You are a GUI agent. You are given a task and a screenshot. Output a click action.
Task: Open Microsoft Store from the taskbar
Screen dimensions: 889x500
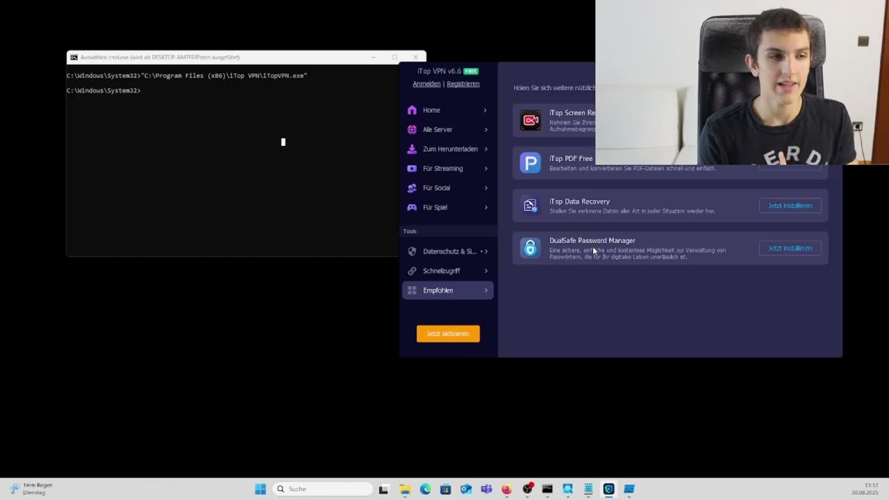point(445,489)
